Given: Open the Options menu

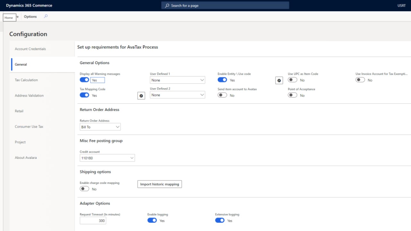Looking at the screenshot, I should [x=30, y=16].
